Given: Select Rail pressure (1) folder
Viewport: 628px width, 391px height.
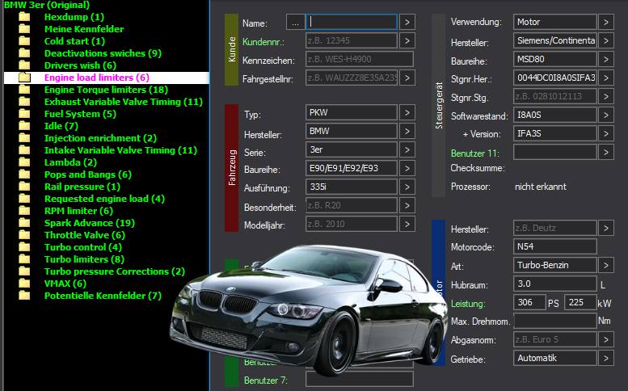Looking at the screenshot, I should 82,187.
